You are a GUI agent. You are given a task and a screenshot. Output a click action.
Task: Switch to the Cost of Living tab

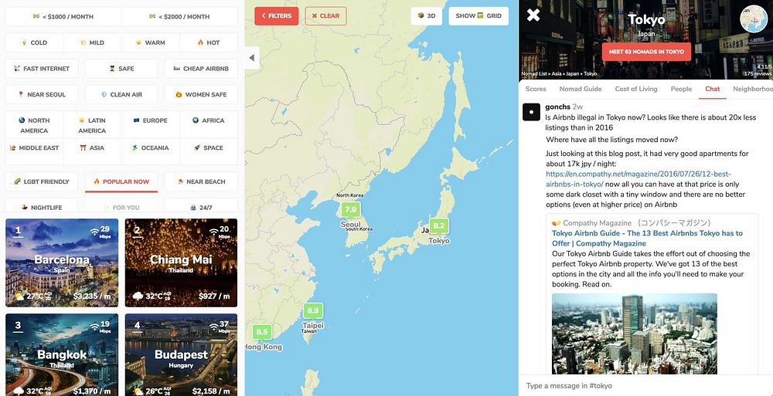coord(636,89)
